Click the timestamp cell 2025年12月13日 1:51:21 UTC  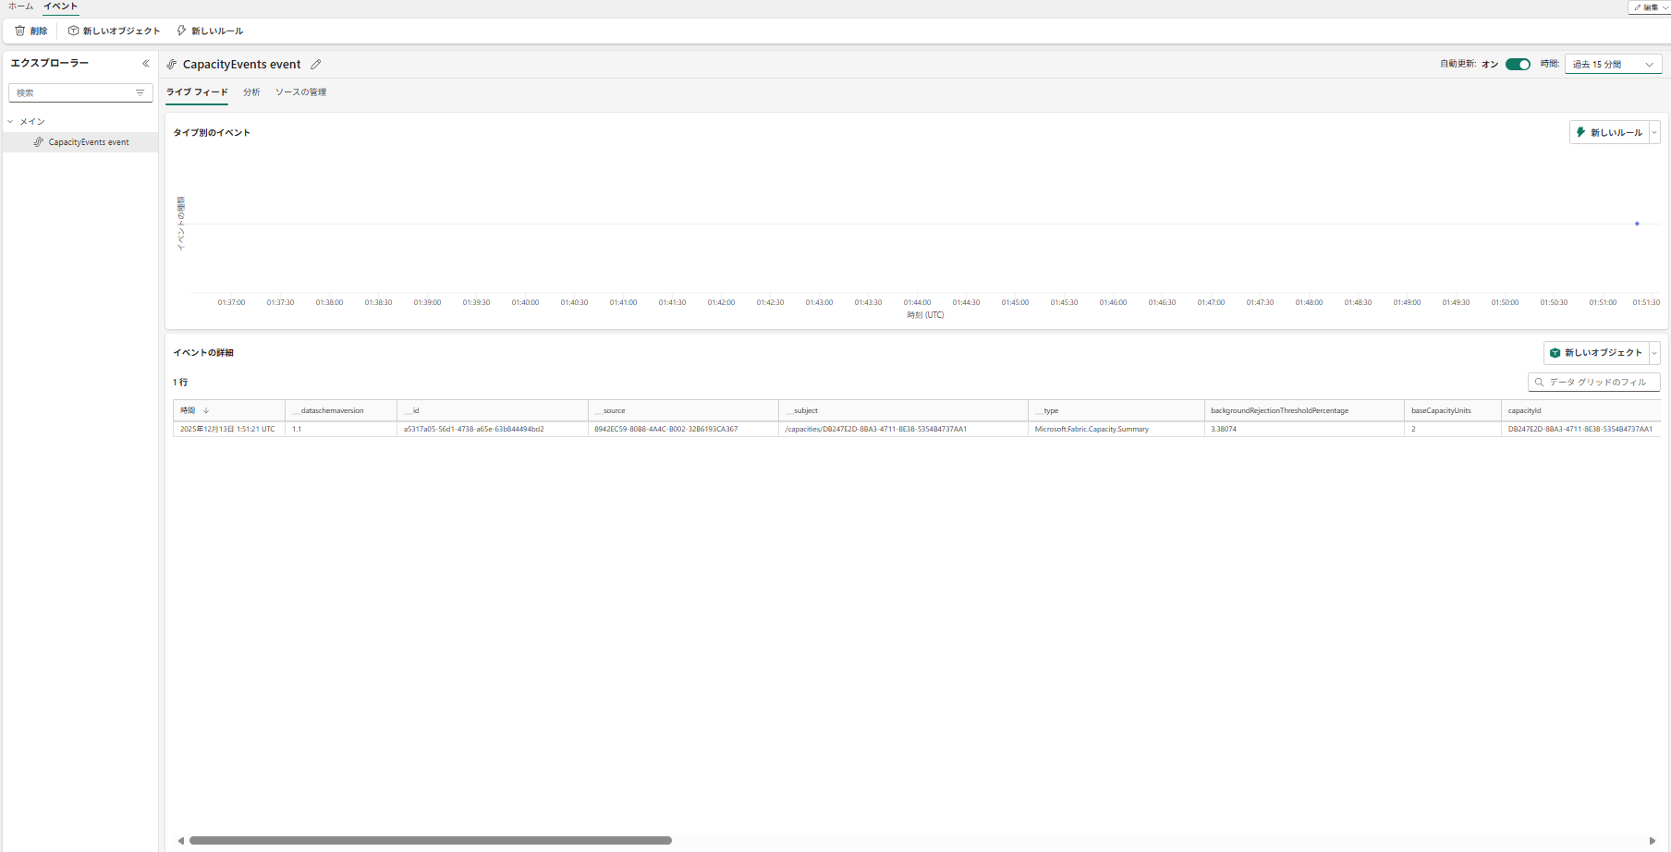pyautogui.click(x=229, y=429)
